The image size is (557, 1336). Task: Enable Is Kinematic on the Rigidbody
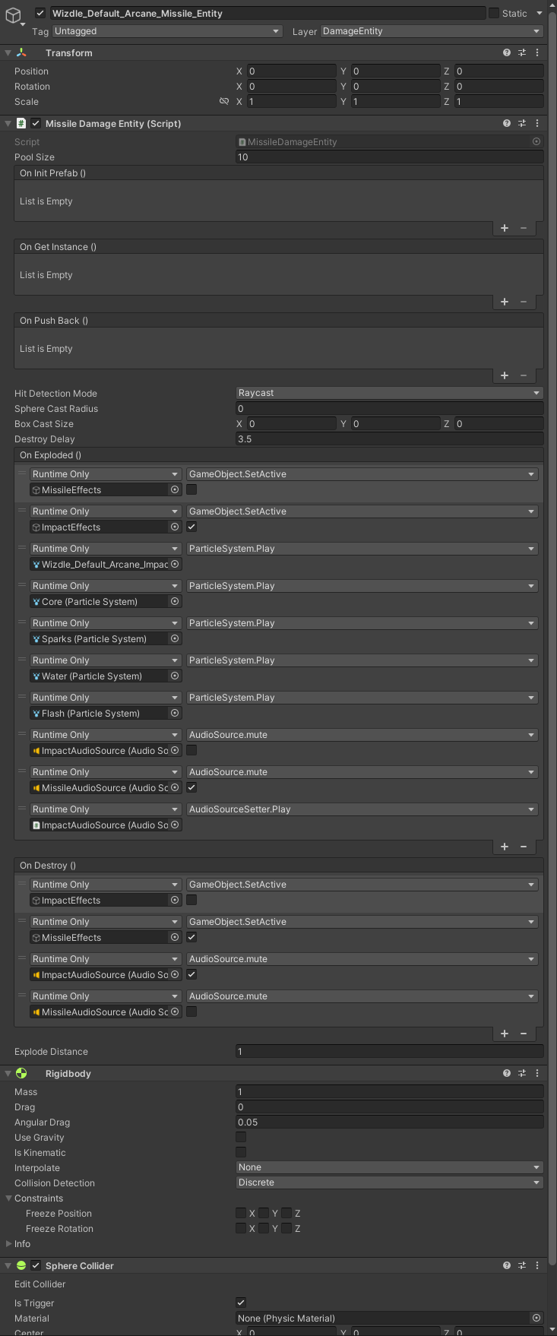coord(241,1152)
